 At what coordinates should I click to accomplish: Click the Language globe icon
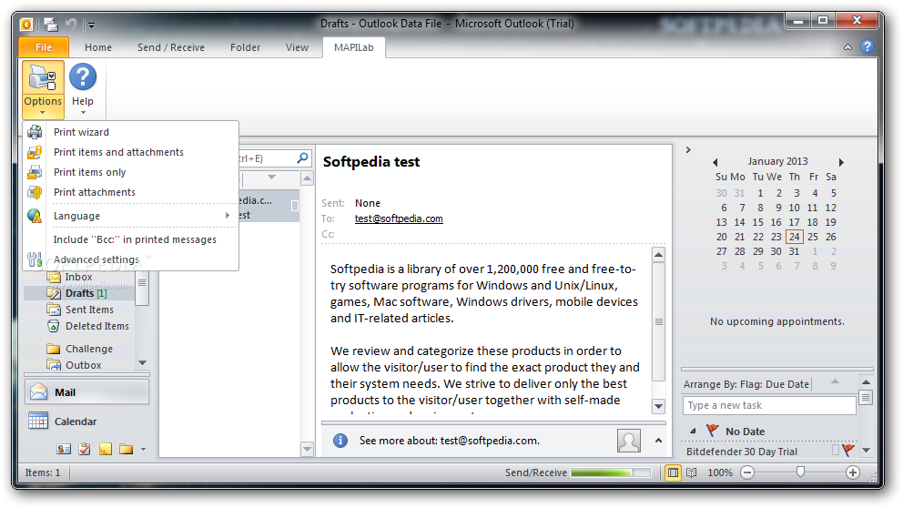(35, 216)
